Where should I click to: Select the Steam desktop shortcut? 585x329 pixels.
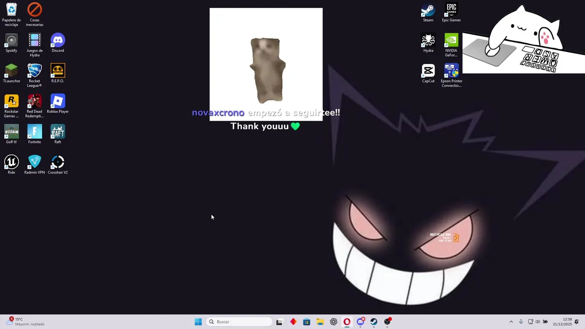pyautogui.click(x=428, y=13)
